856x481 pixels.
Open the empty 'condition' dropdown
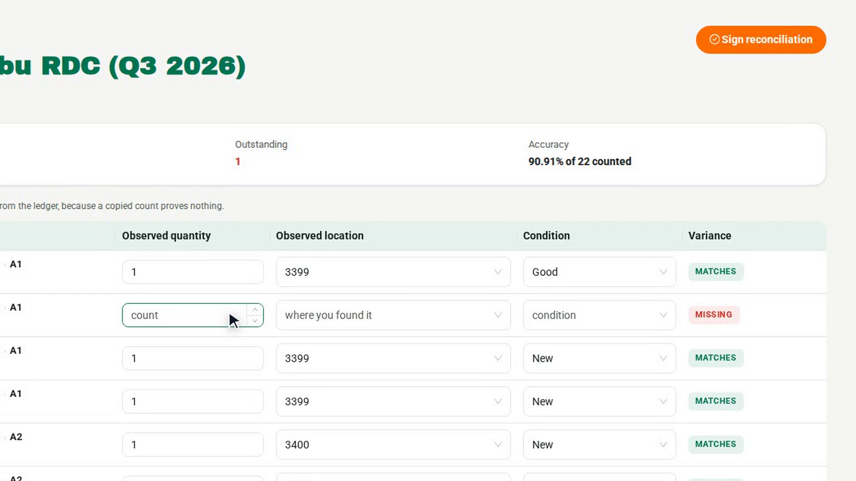[x=599, y=315]
